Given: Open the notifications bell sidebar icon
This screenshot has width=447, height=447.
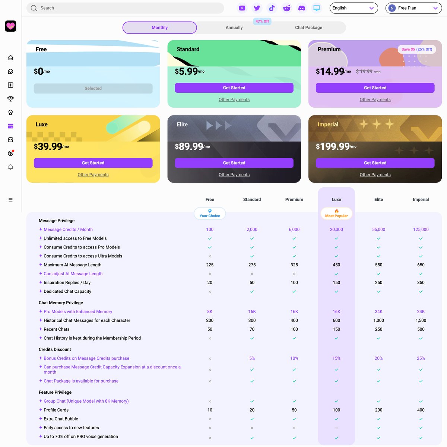Looking at the screenshot, I should tap(10, 167).
